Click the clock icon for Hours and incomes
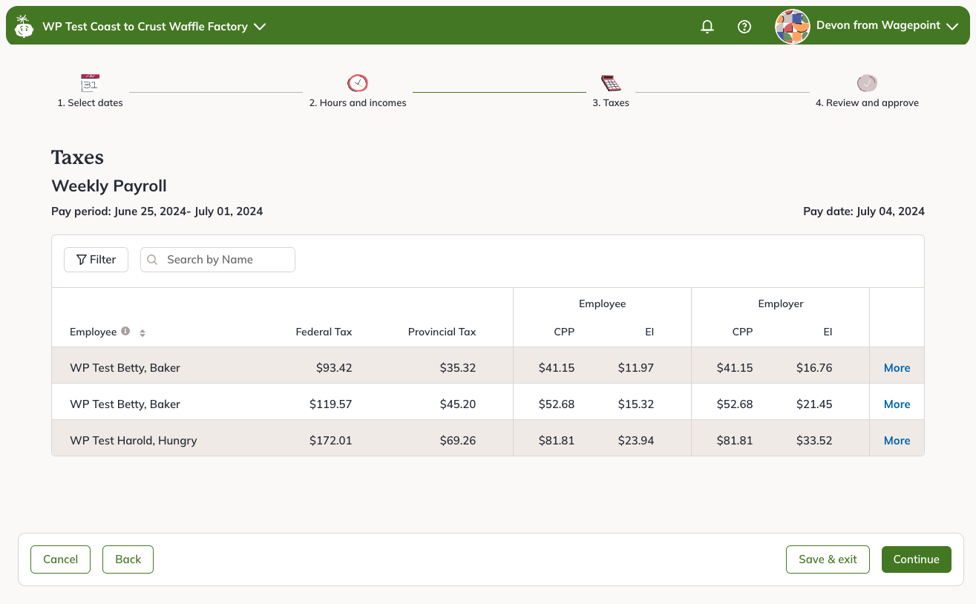976x604 pixels. click(x=358, y=83)
